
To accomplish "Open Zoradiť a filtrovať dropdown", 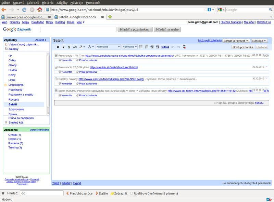I will (236, 41).
